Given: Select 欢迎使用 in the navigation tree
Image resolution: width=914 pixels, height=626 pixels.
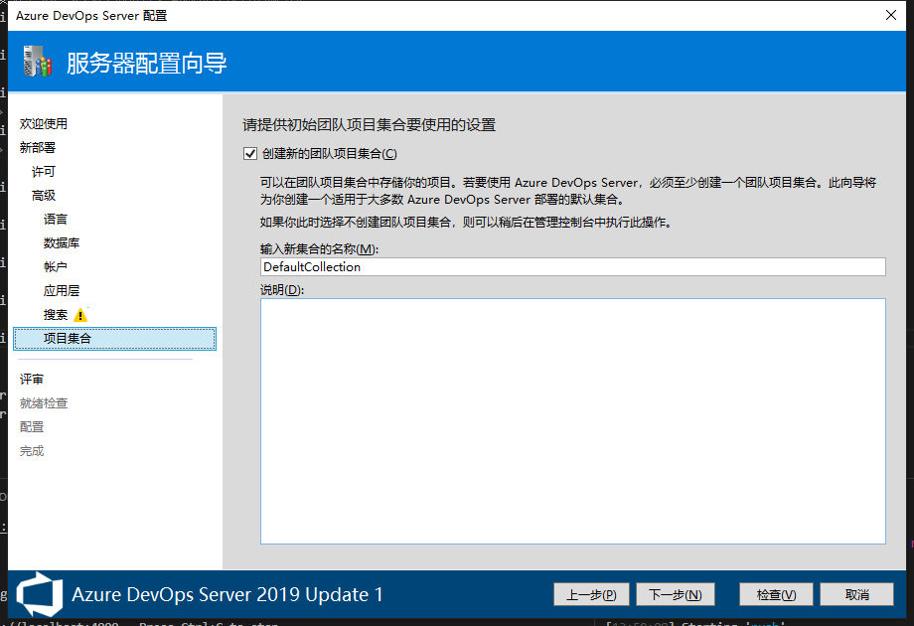Looking at the screenshot, I should pos(44,124).
